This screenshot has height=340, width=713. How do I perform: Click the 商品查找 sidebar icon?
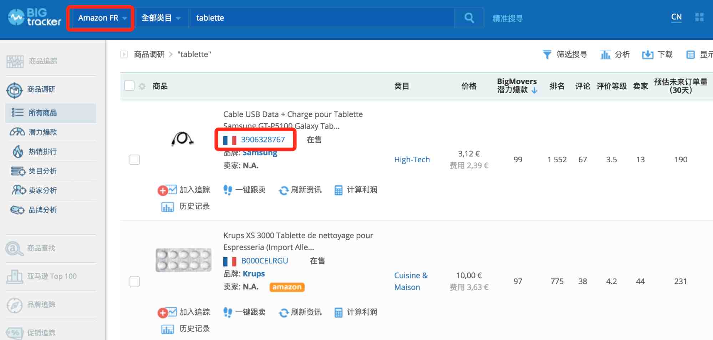(14, 248)
